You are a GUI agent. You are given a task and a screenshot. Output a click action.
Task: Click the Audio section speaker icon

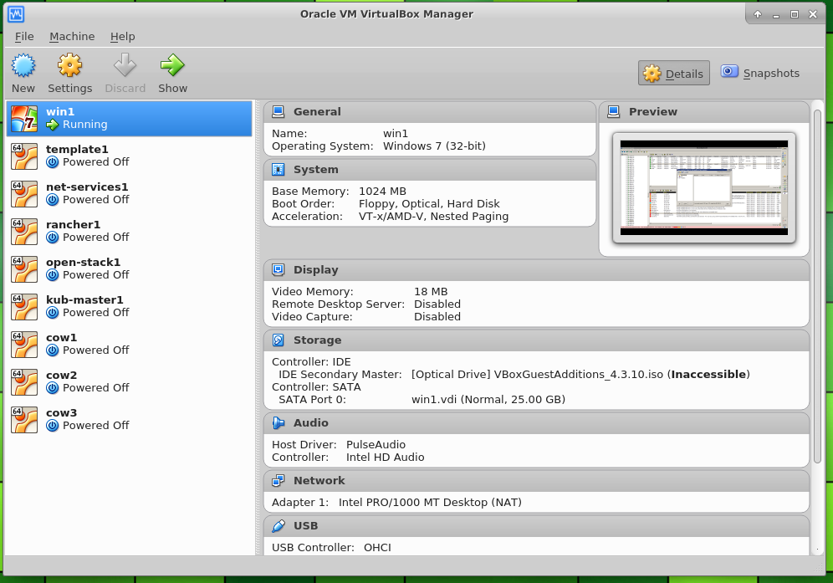[278, 423]
